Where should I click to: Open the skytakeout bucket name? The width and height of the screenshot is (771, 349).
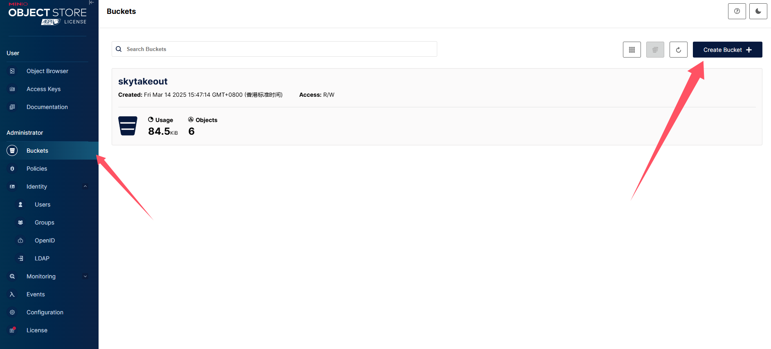[x=143, y=81]
